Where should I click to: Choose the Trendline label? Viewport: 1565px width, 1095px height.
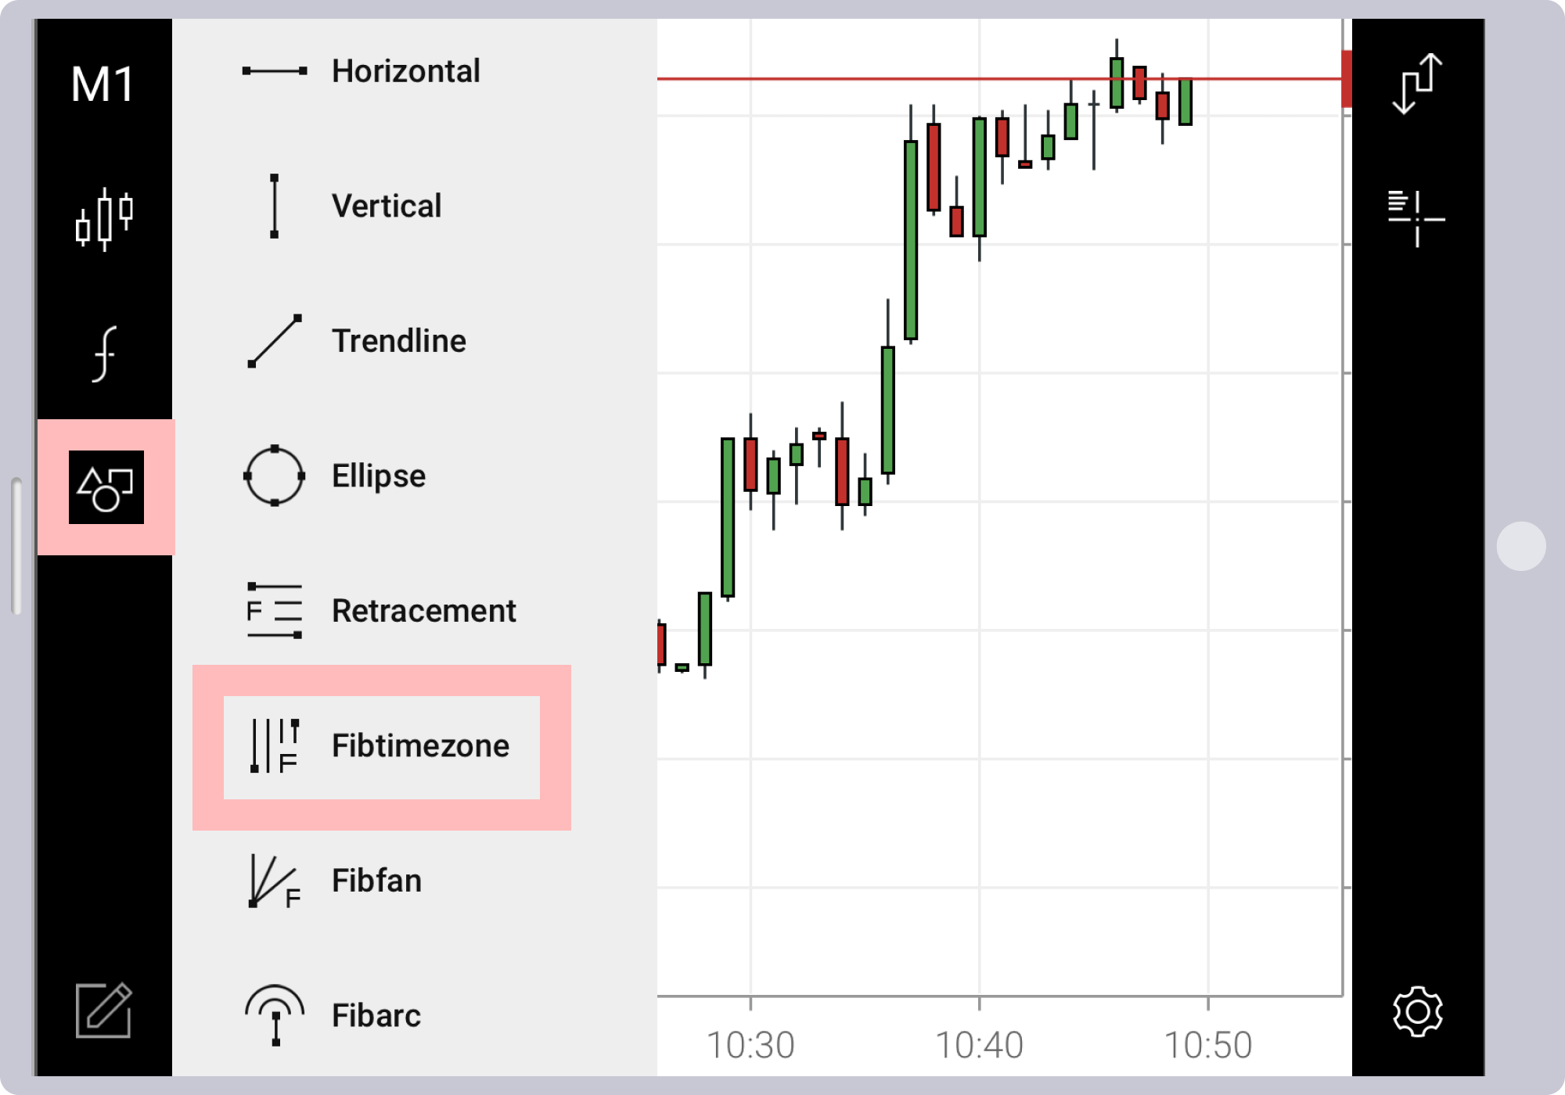click(399, 341)
